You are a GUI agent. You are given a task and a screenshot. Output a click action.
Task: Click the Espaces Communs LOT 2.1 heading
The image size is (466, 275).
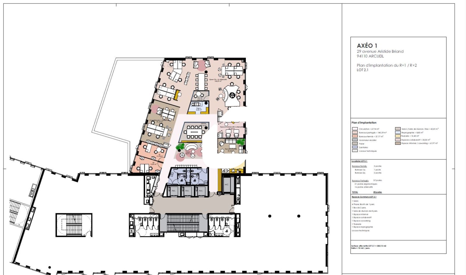(364, 197)
